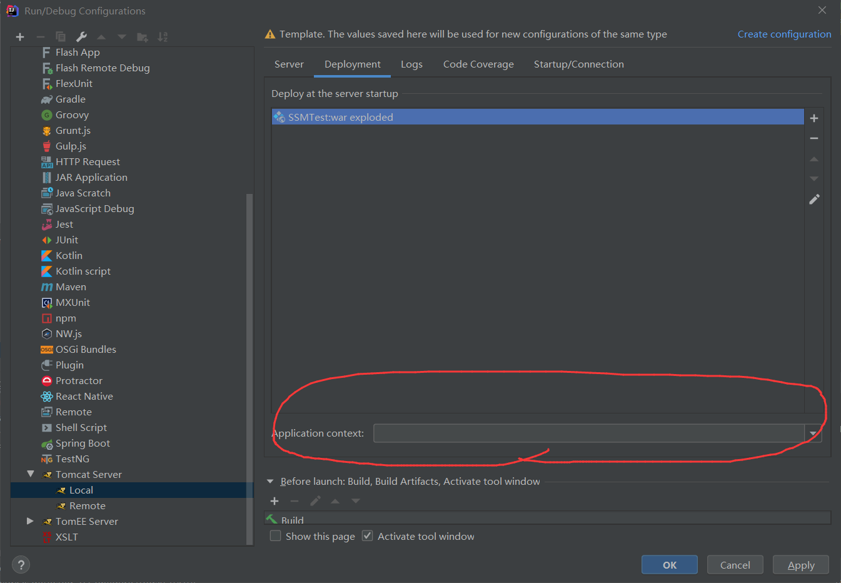Move deployment artifact down
The height and width of the screenshot is (583, 841).
click(x=814, y=179)
